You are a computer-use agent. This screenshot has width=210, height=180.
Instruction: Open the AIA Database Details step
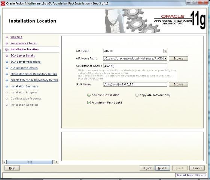click(x=24, y=68)
